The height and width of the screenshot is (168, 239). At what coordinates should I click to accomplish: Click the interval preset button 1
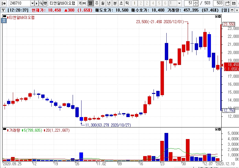point(135,3)
